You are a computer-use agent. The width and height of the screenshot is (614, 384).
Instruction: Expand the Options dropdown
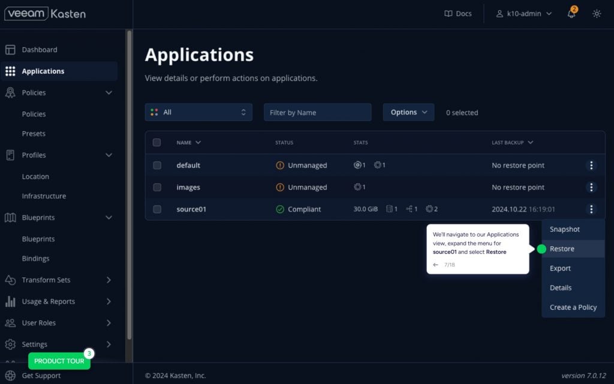(x=408, y=112)
